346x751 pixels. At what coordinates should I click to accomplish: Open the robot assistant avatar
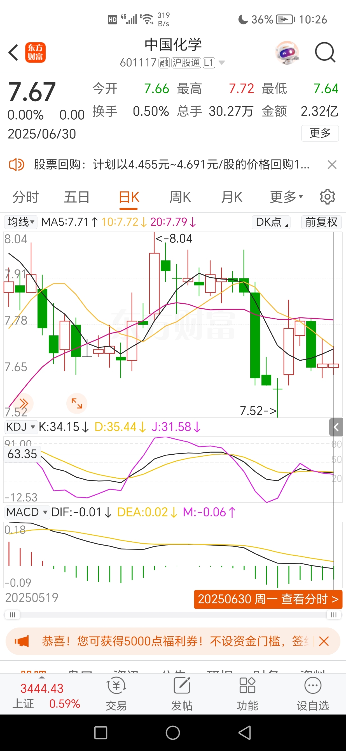pyautogui.click(x=287, y=53)
